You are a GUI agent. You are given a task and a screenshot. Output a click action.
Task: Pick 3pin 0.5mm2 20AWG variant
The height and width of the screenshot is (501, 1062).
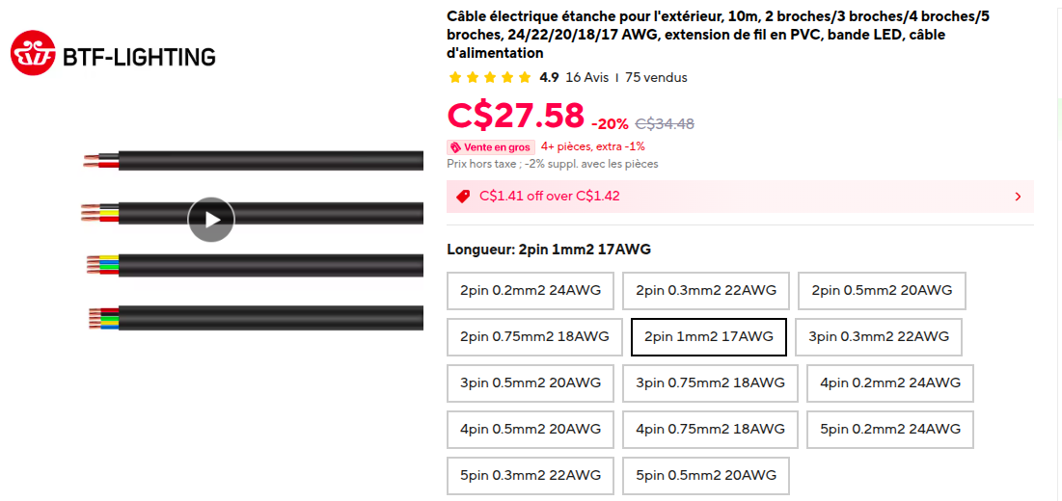(x=531, y=383)
